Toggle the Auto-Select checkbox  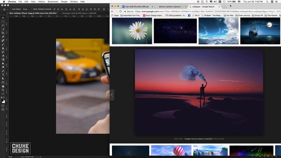click(11, 9)
